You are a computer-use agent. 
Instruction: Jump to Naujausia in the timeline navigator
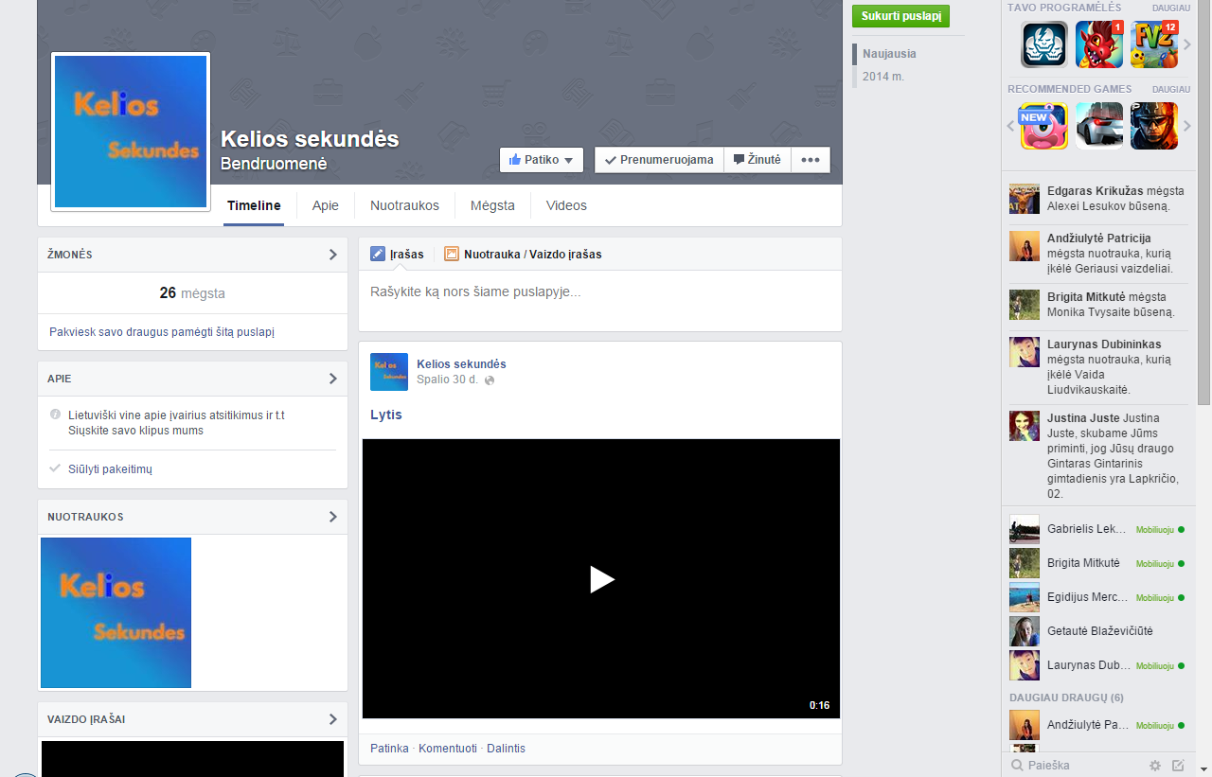889,54
